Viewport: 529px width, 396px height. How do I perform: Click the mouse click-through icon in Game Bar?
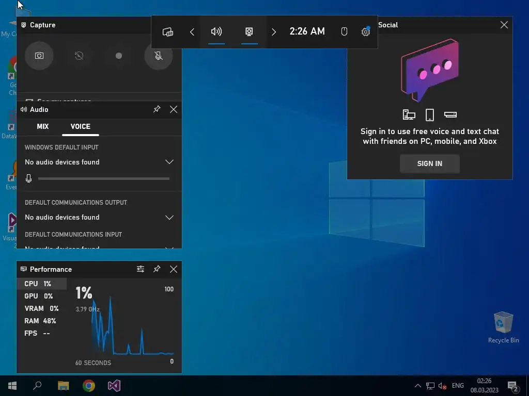[x=344, y=31]
